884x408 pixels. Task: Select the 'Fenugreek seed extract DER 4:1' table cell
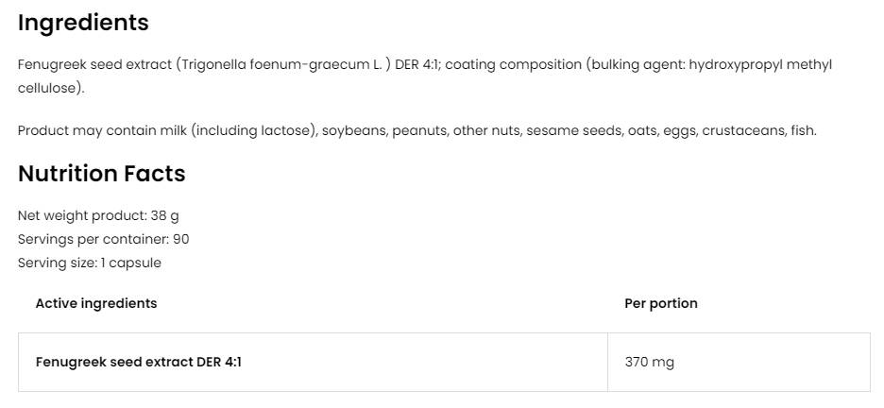(138, 362)
